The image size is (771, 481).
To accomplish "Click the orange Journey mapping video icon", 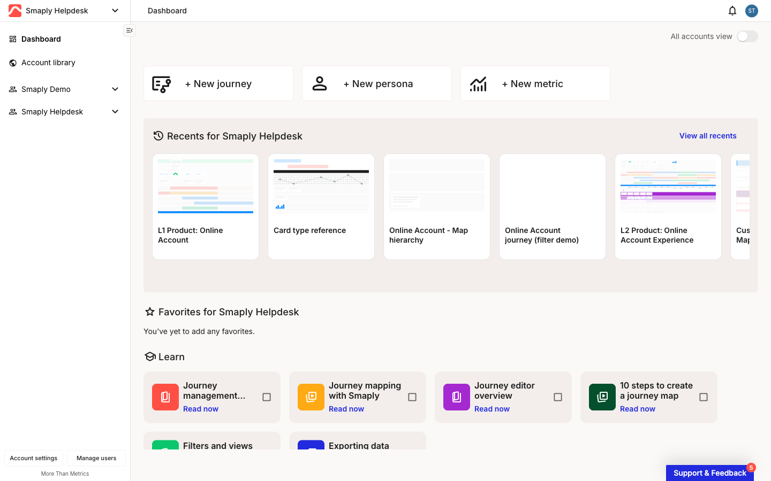I will [x=311, y=397].
